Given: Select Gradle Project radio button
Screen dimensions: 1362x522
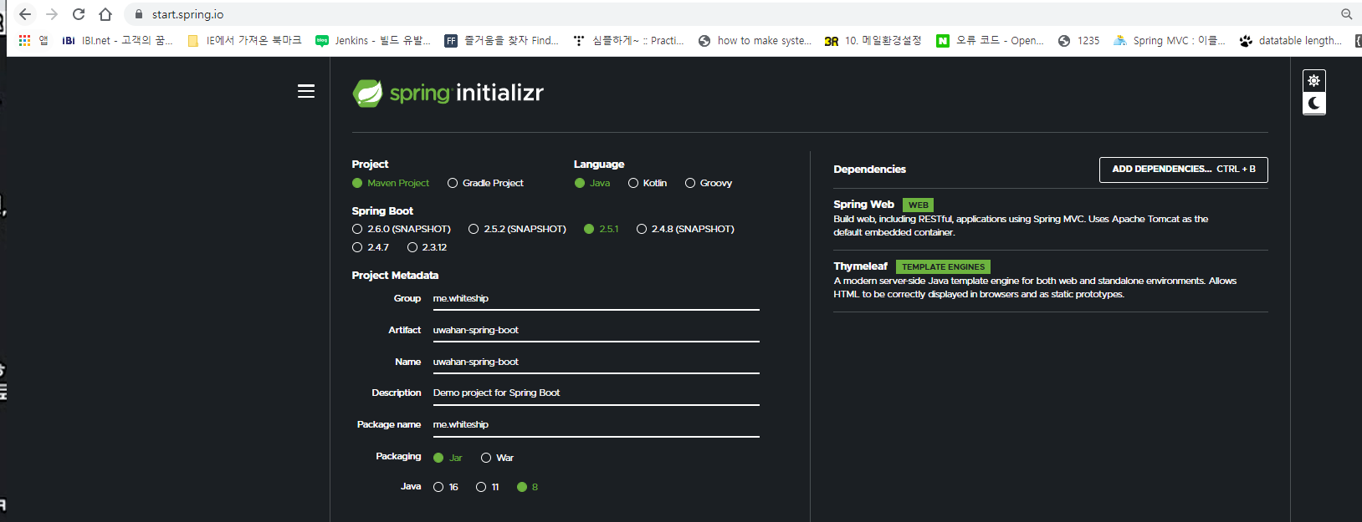Looking at the screenshot, I should (x=453, y=183).
